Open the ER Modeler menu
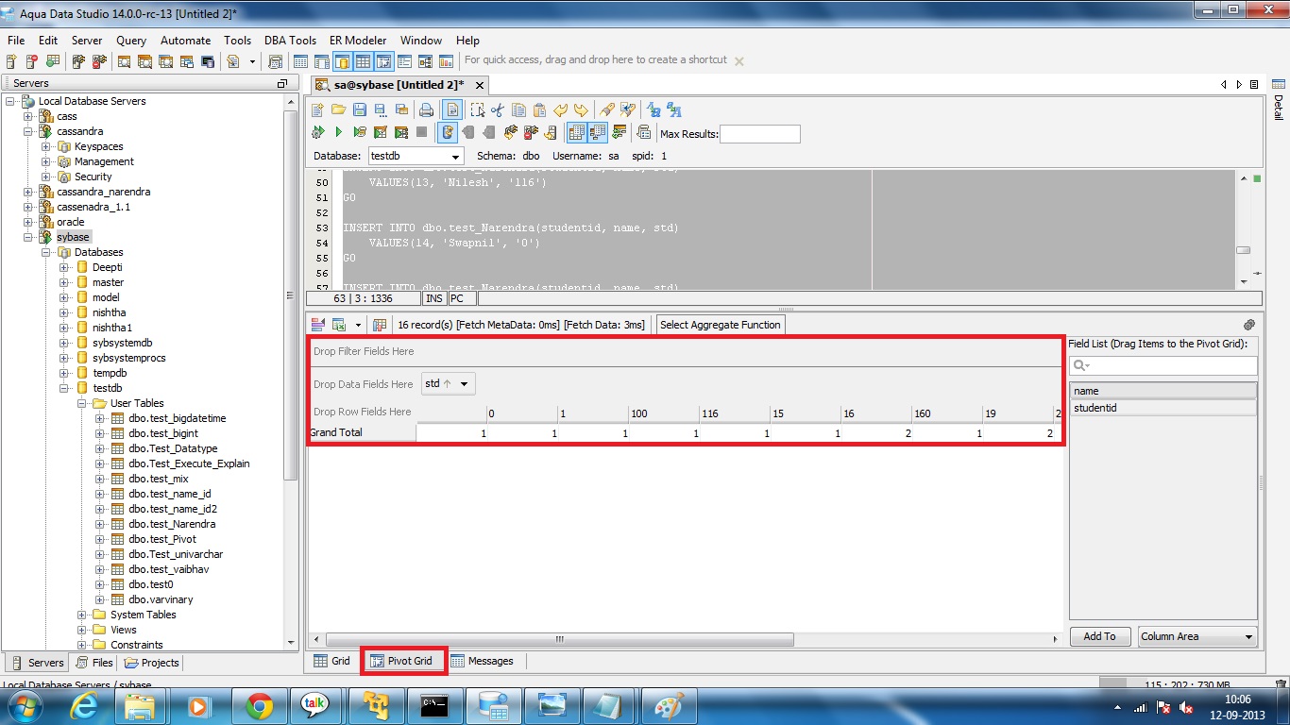Image resolution: width=1290 pixels, height=725 pixels. click(358, 41)
